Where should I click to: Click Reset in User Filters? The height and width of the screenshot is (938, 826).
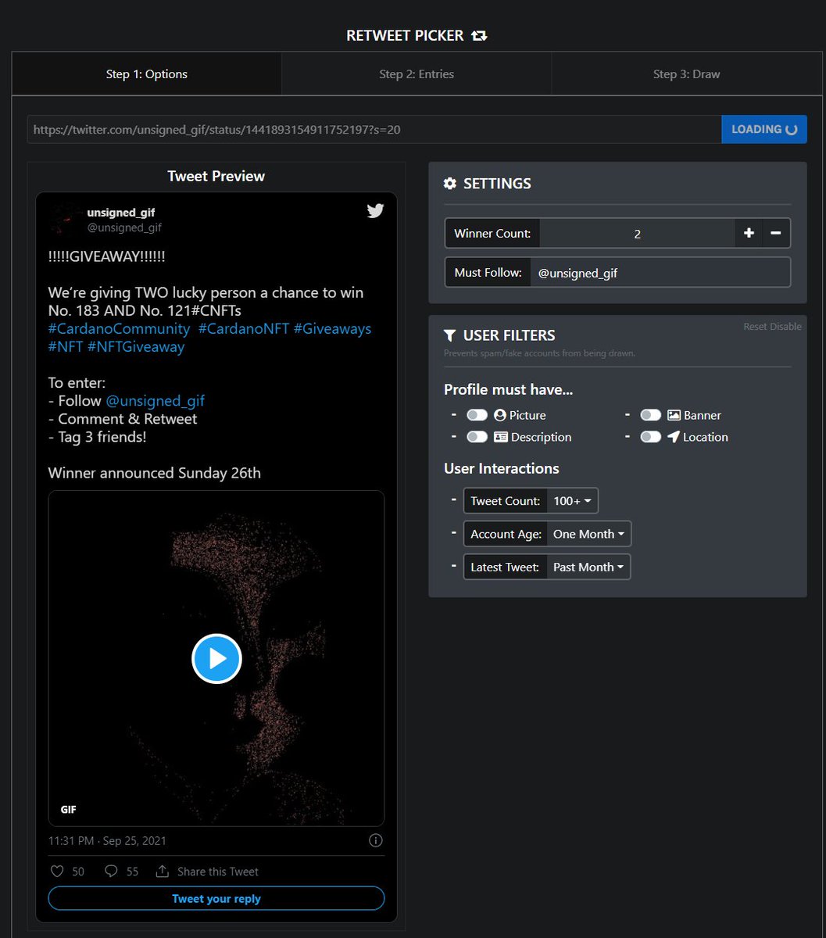(755, 327)
